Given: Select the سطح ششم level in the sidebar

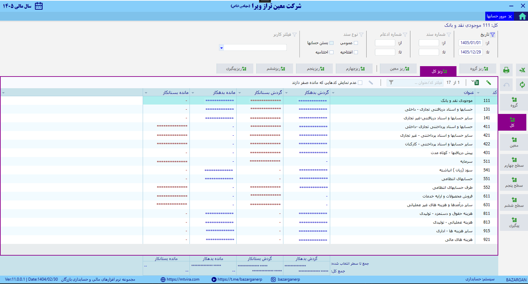Looking at the screenshot, I should point(514,202).
